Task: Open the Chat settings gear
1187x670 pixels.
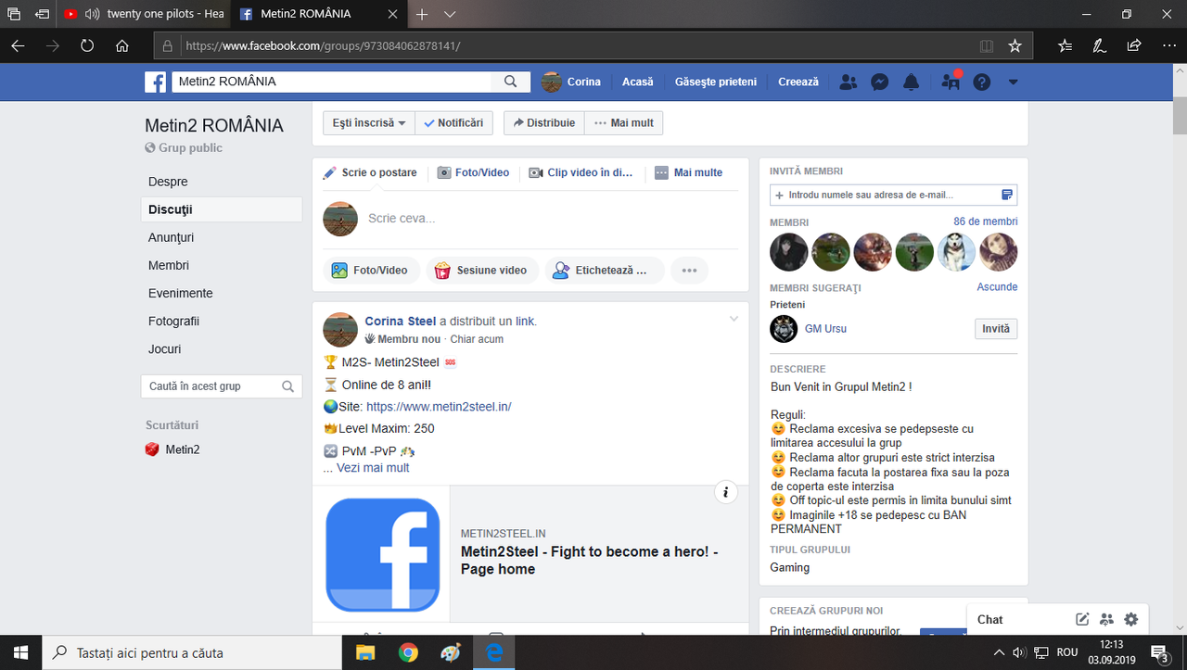Action: tap(1130, 619)
